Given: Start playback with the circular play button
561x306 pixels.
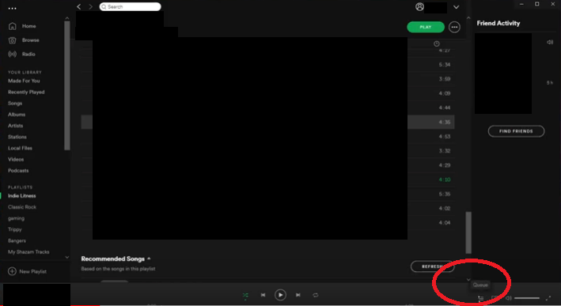Looking at the screenshot, I should 280,295.
